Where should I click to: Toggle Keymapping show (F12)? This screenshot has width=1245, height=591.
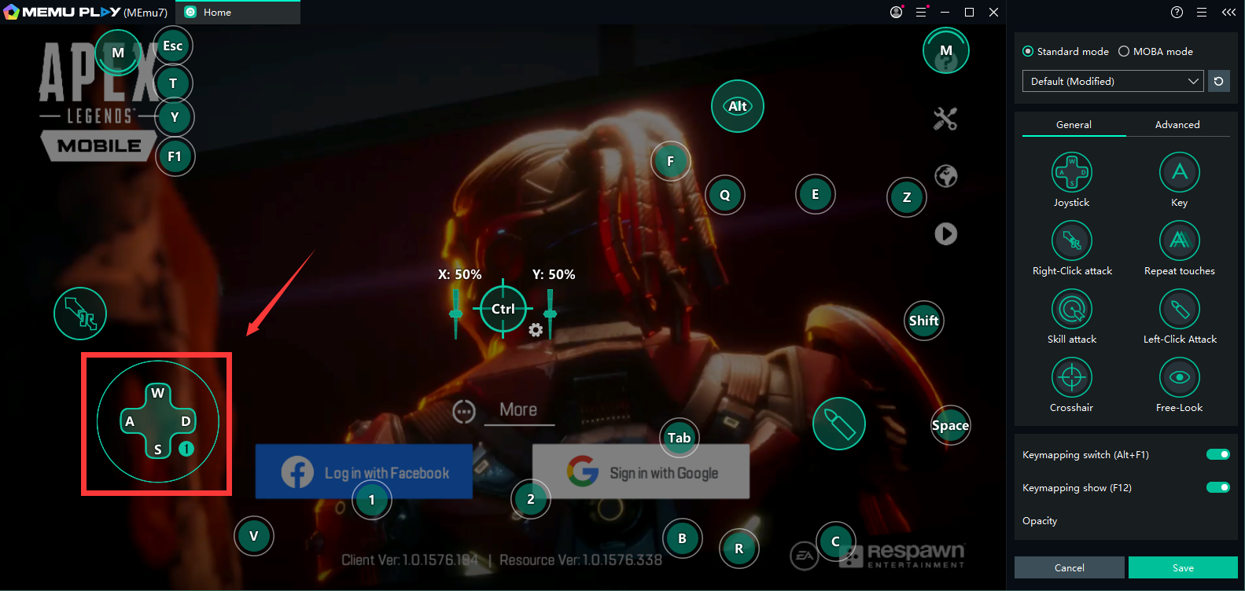tap(1217, 487)
